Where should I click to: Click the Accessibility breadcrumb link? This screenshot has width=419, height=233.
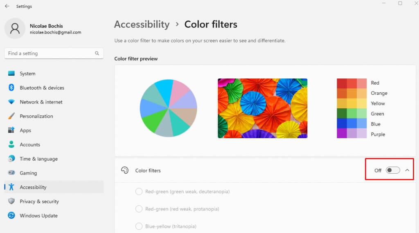click(142, 25)
